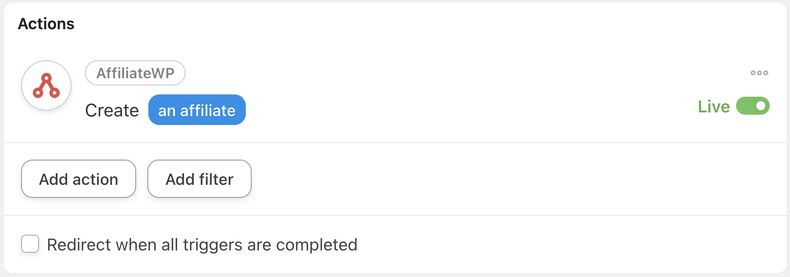Screen dimensions: 790x277
Task: Toggle the Live switch off
Action: tap(753, 106)
